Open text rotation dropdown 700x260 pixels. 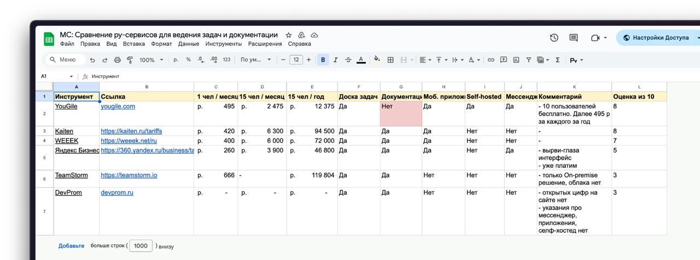(x=474, y=60)
